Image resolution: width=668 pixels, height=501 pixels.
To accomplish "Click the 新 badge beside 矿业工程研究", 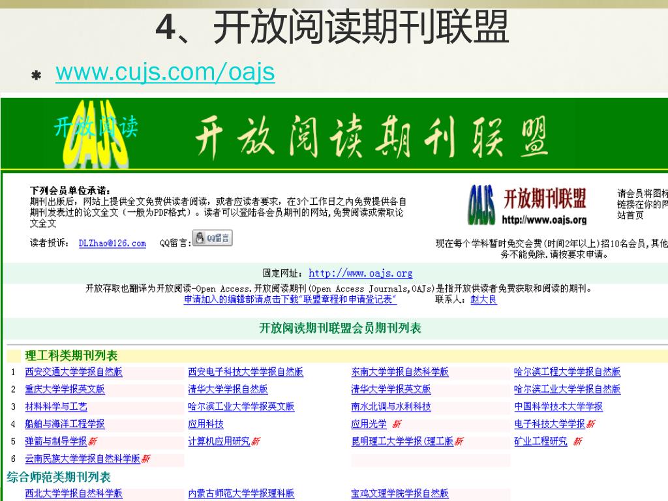I will click(x=577, y=442).
